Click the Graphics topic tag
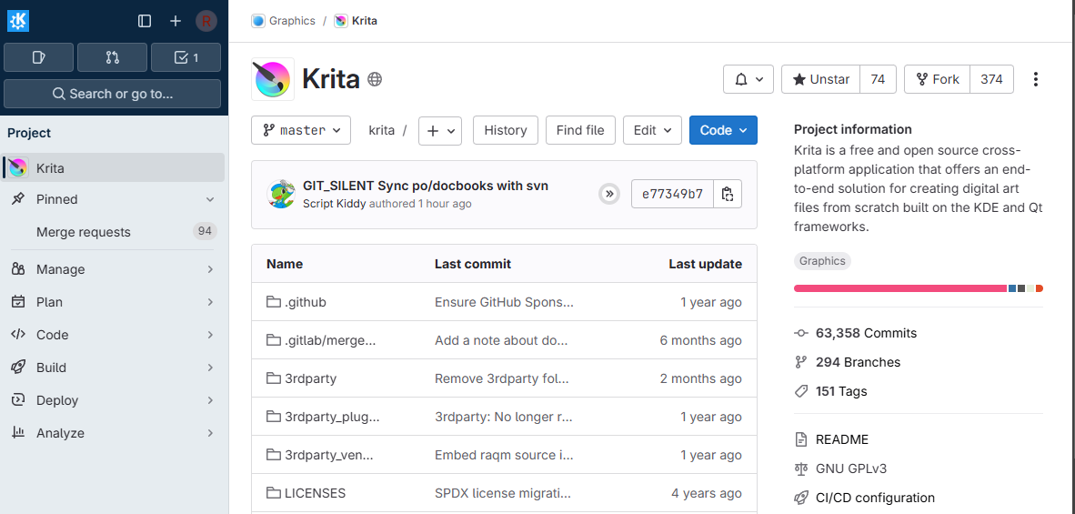1075x514 pixels. point(822,261)
